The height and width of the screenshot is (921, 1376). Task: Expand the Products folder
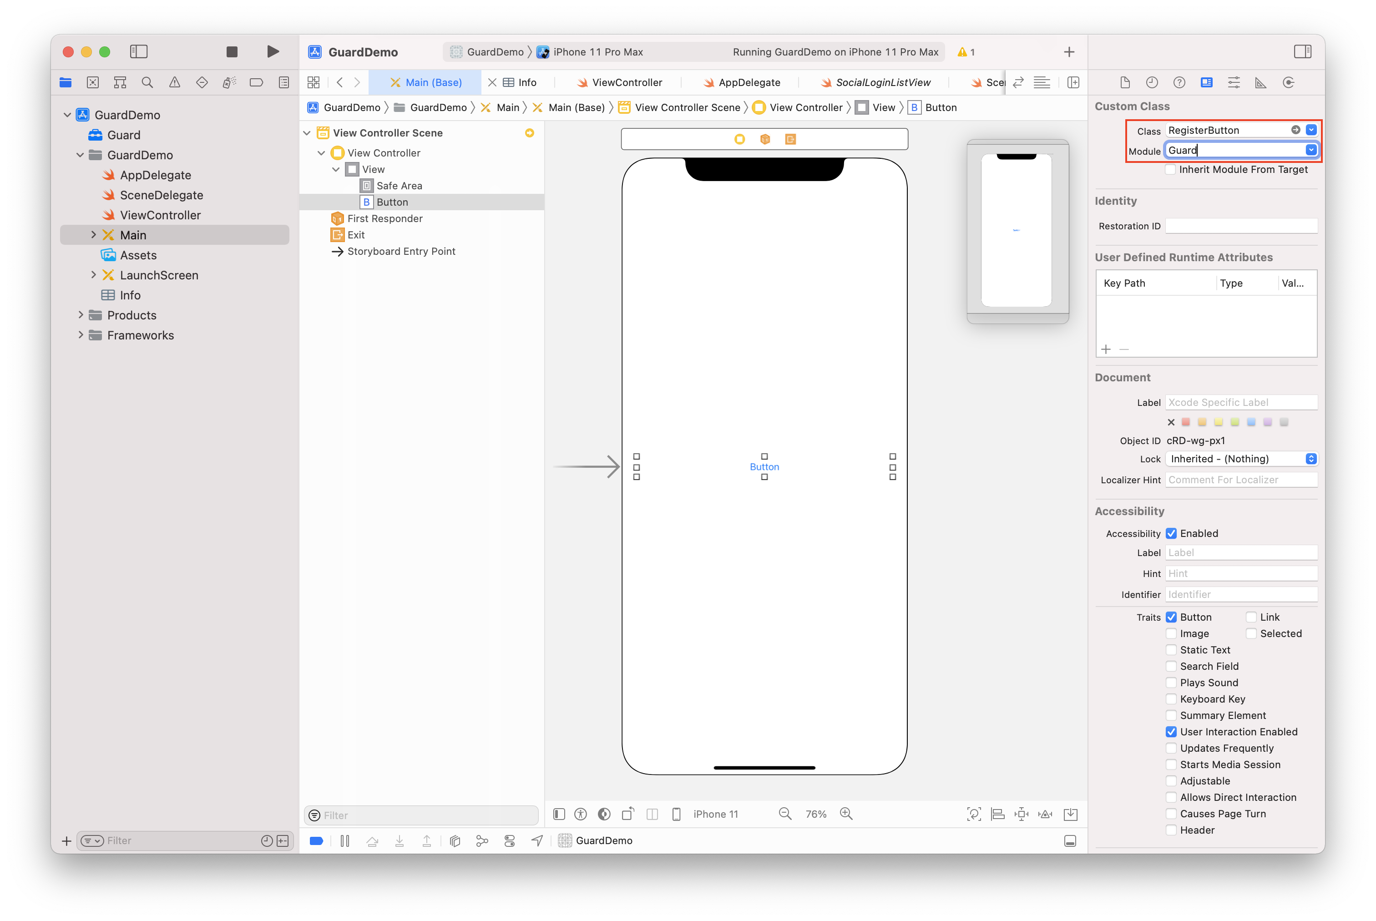pyautogui.click(x=81, y=315)
